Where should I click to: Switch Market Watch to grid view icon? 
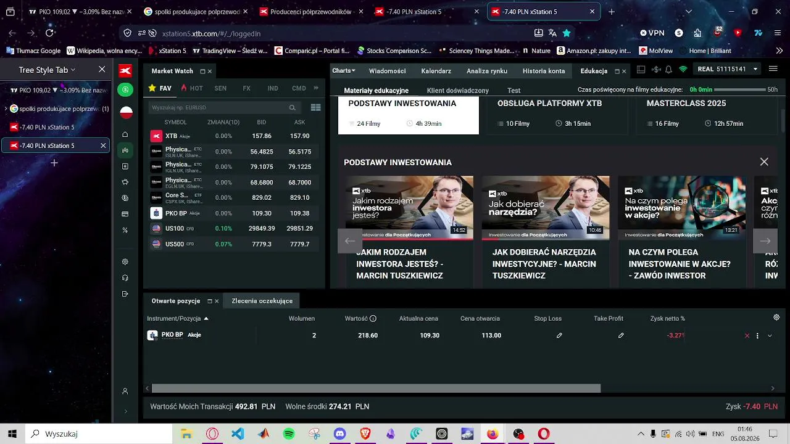tap(315, 107)
